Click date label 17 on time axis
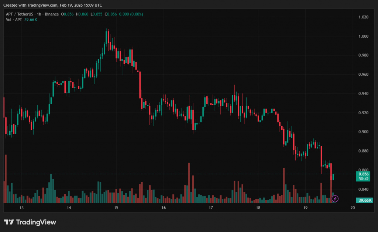Viewport: 378px width, 232px height. tap(211, 208)
